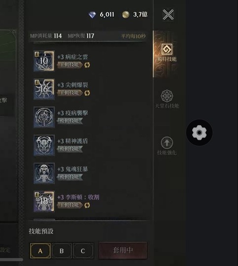The height and width of the screenshot is (266, 238).
Task: Toggle auto-use on 李斯頓：收割
Action: [87, 205]
